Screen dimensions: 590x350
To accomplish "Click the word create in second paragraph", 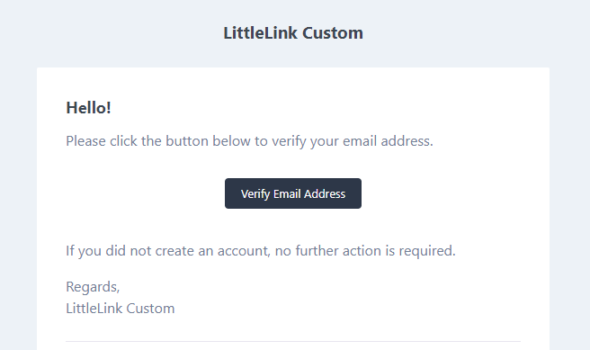I will 174,251.
